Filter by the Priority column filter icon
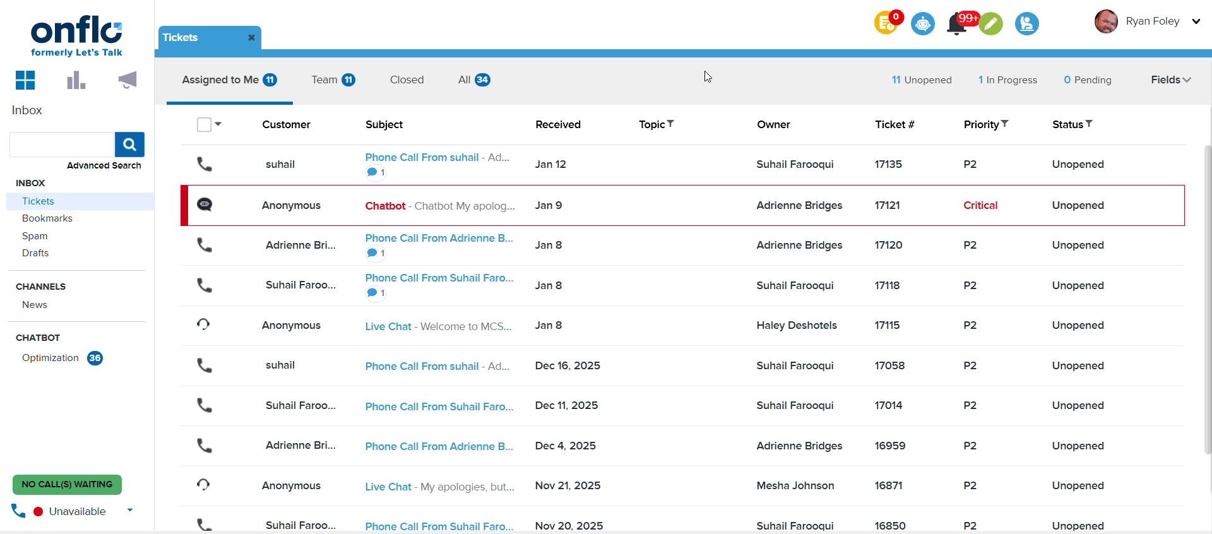Image resolution: width=1212 pixels, height=534 pixels. pyautogui.click(x=1005, y=124)
